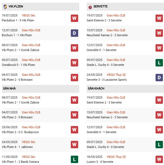Click D badge for Bochum 1 - 1 Vik.Plzen
The image size is (164, 165).
(x=74, y=33)
